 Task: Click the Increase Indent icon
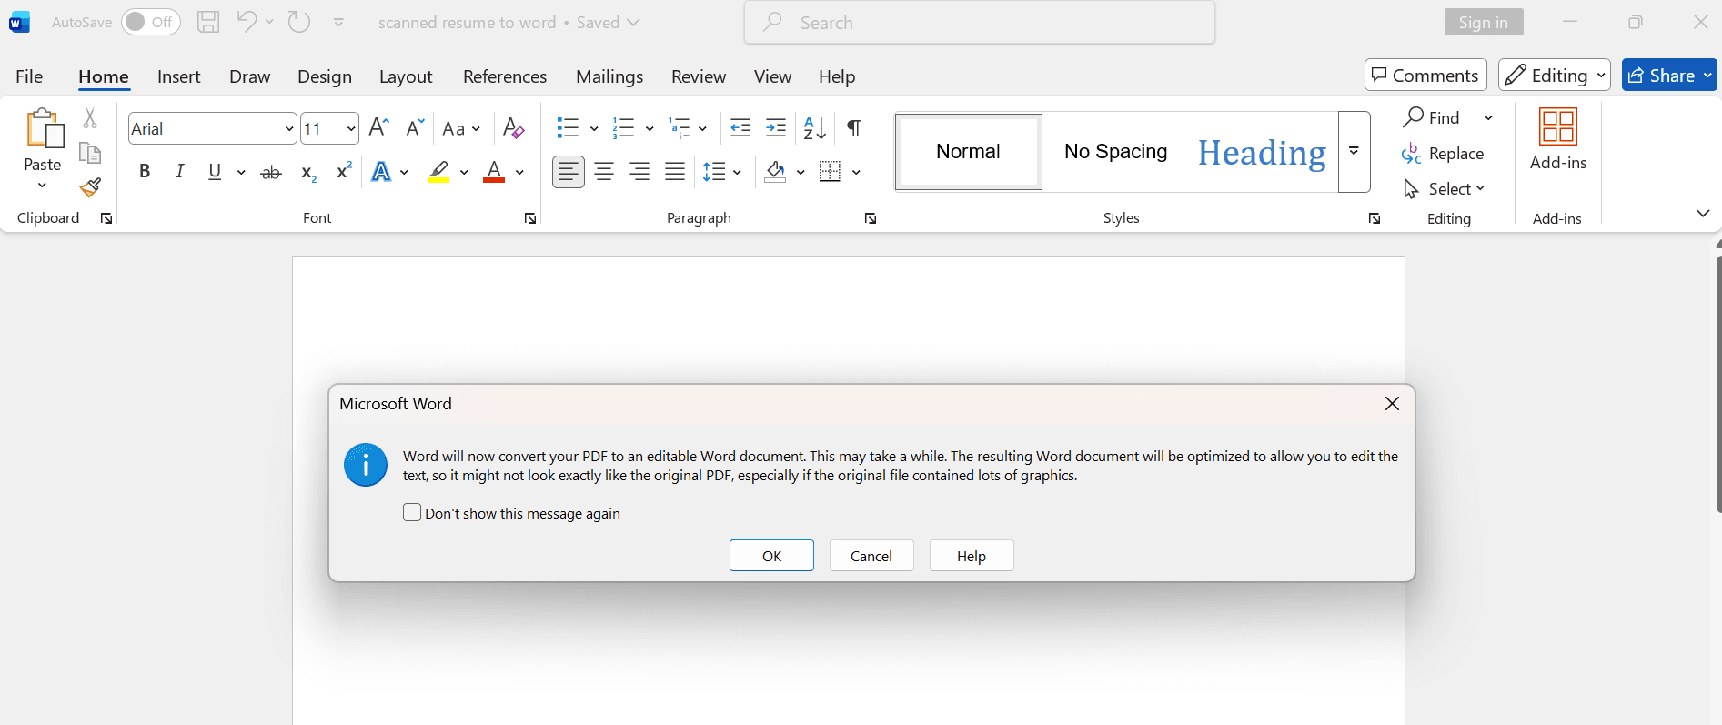point(776,128)
